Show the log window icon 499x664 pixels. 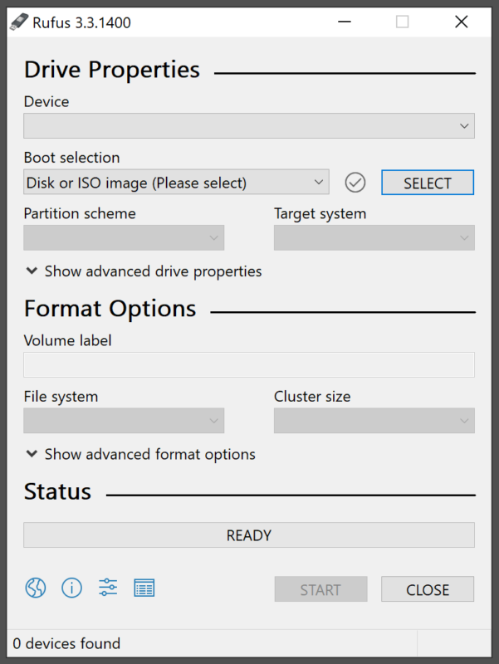(x=144, y=588)
